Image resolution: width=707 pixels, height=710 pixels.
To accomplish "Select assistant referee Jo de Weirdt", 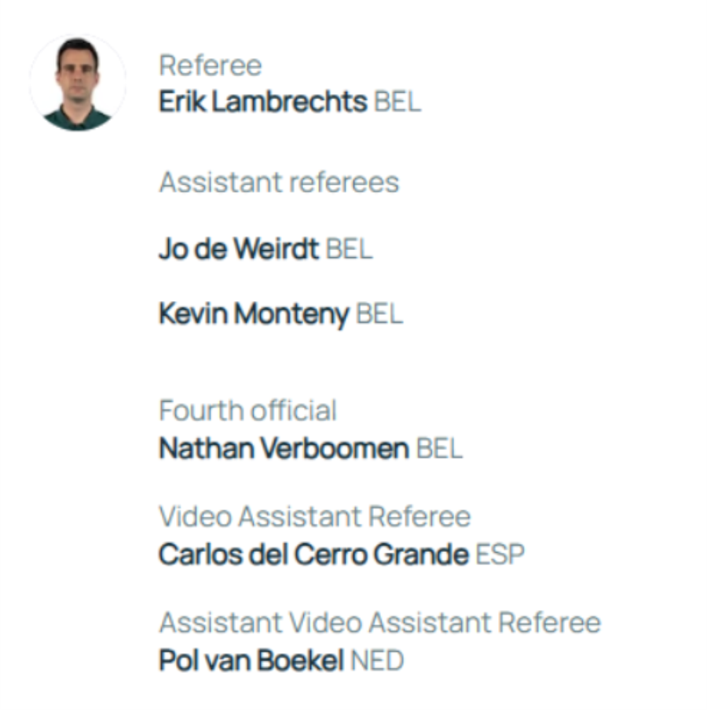I will coord(238,249).
